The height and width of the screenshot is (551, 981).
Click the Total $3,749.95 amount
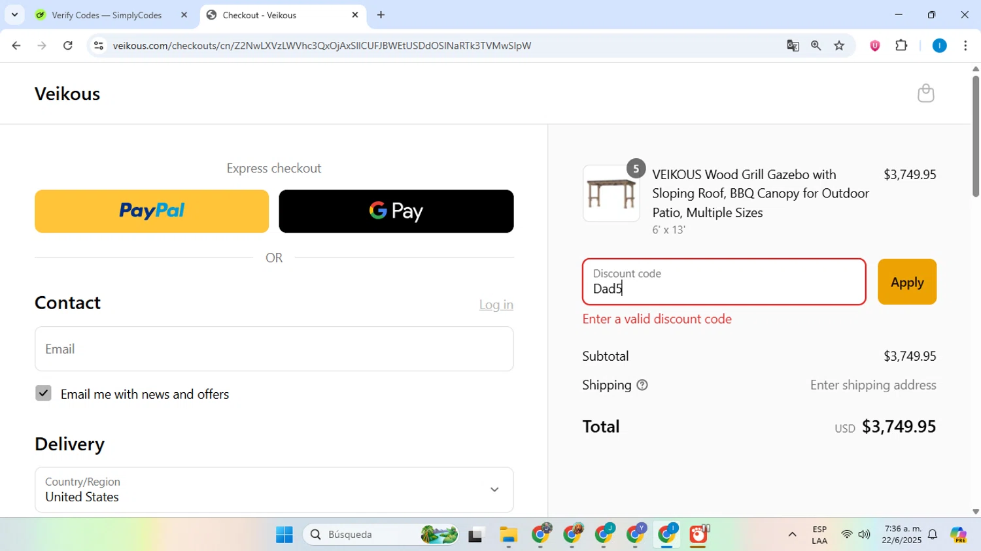point(899,427)
